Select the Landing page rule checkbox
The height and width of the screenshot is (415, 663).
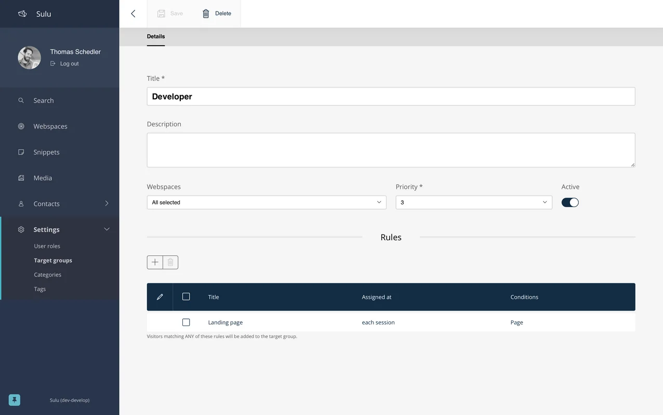[186, 322]
